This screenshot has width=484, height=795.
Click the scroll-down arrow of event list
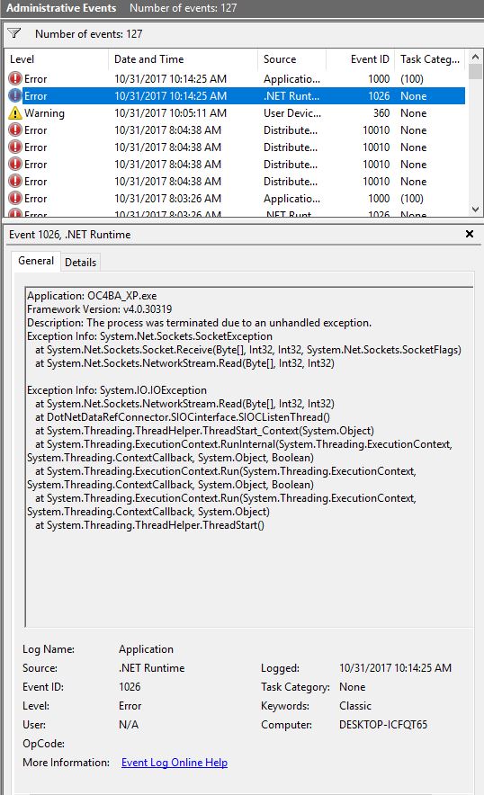[475, 209]
